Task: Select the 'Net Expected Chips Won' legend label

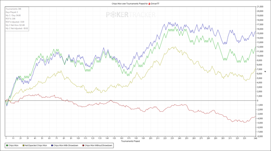Action: click(x=36, y=146)
